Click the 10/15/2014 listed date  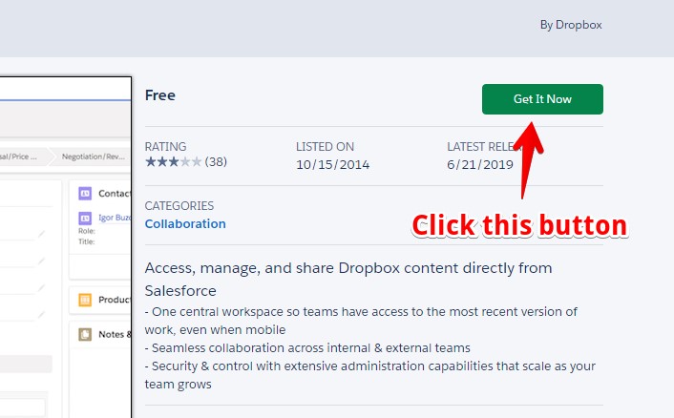pyautogui.click(x=332, y=164)
